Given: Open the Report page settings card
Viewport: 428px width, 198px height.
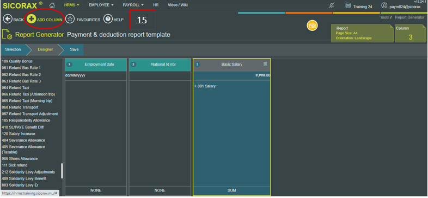Looking at the screenshot, I should tap(362, 33).
